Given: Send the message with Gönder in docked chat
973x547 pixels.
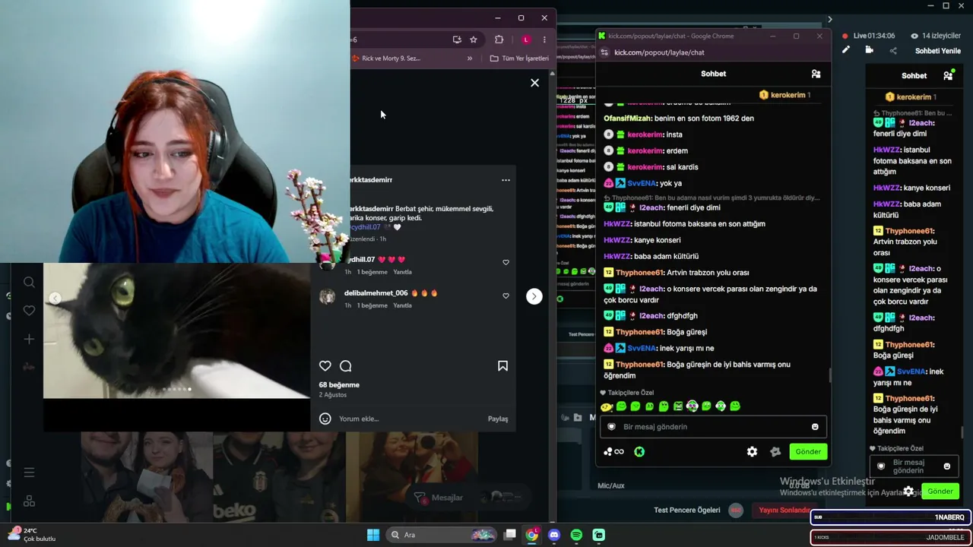Looking at the screenshot, I should click(x=940, y=492).
